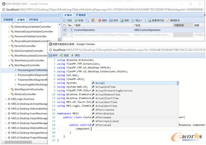Image resolution: width=206 pixels, height=145 pixels.
Task: Click the ObjectModelingPage URL in the back window
Action: pyautogui.click(x=105, y=10)
